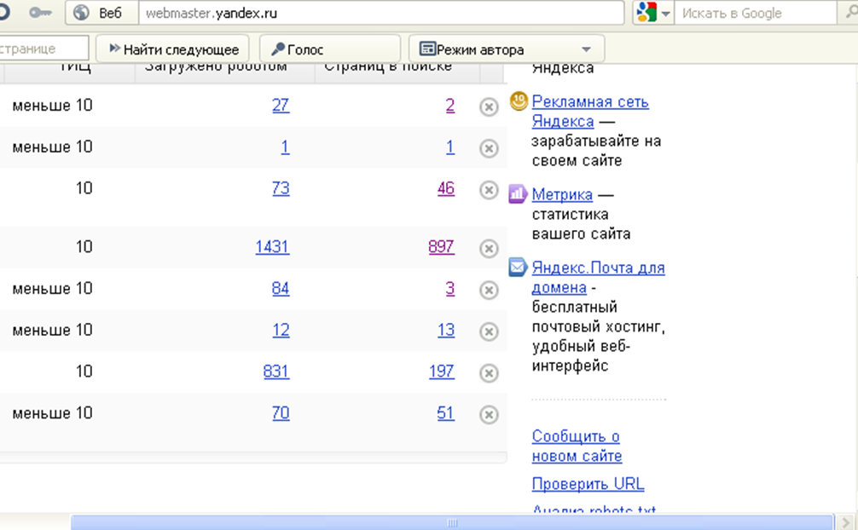Image resolution: width=858 pixels, height=530 pixels.
Task: Click the find-on-page text field
Action: 43,49
